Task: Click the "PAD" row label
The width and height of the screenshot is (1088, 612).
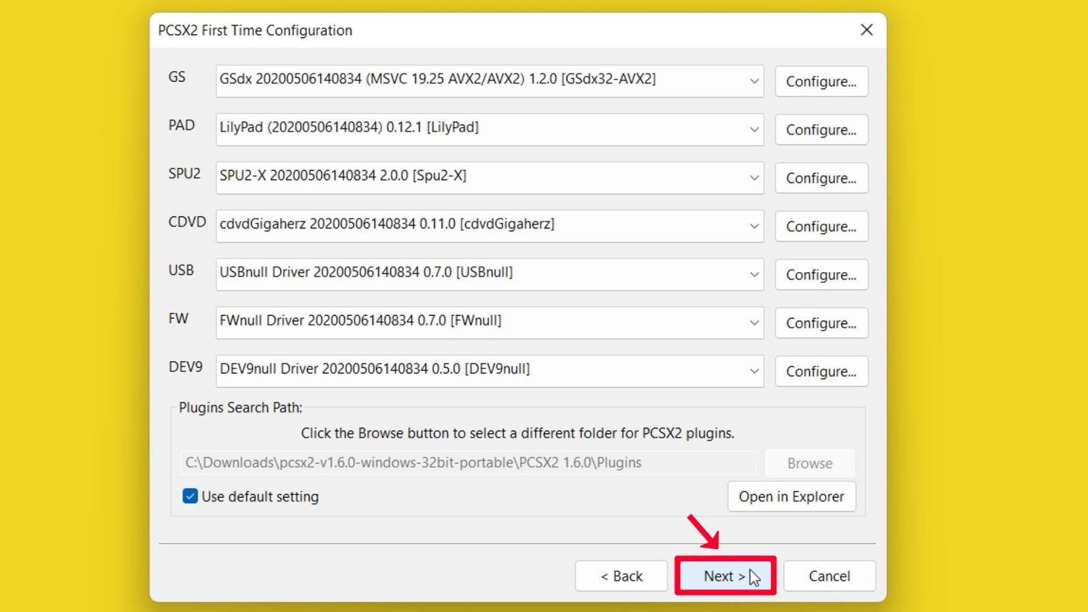Action: (x=182, y=125)
